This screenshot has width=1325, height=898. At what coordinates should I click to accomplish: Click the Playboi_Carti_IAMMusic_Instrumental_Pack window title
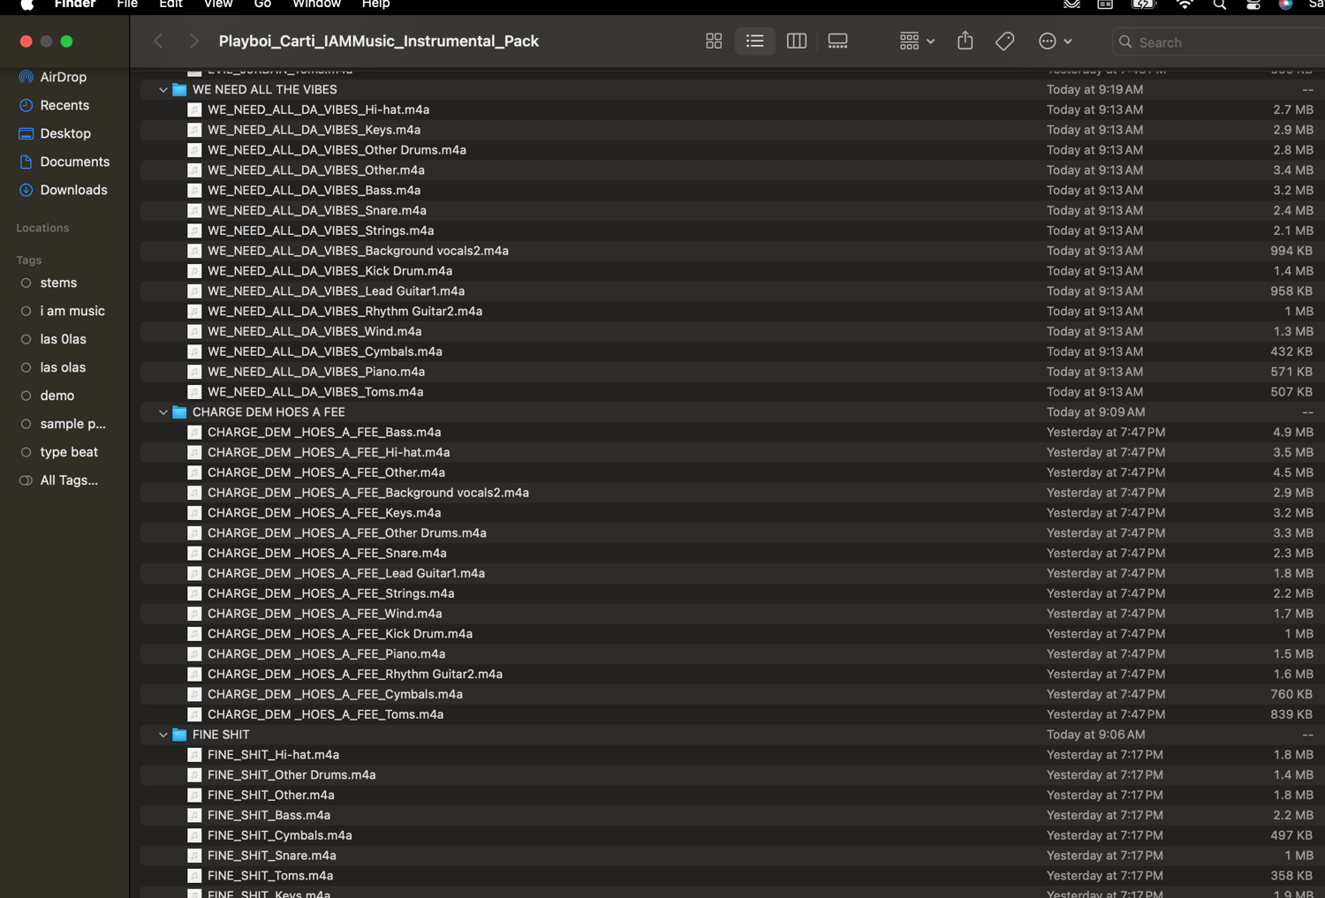click(378, 42)
